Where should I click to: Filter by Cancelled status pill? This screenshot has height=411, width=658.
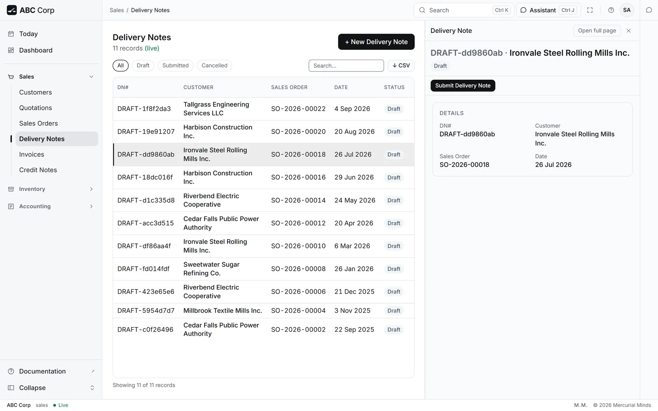click(214, 65)
